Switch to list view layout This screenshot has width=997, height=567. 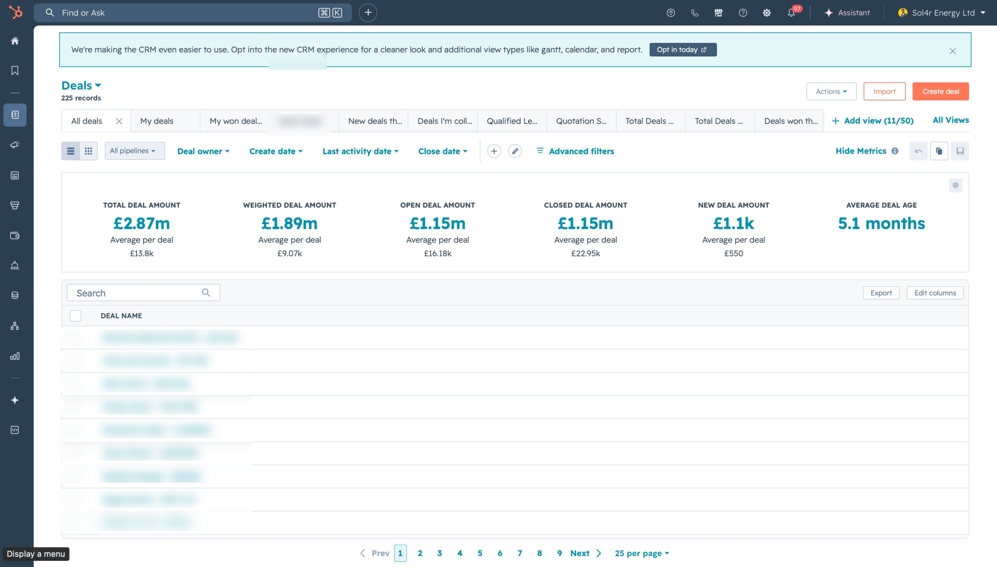(70, 151)
